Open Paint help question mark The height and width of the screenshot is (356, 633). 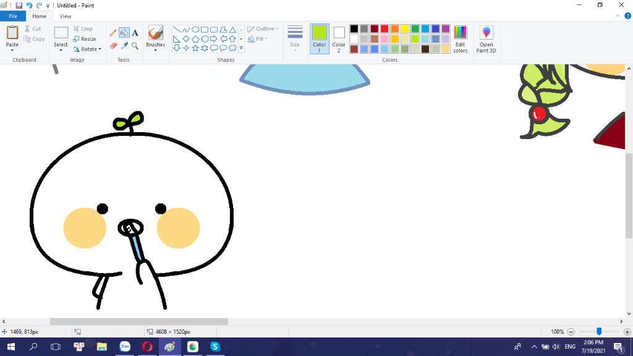628,16
